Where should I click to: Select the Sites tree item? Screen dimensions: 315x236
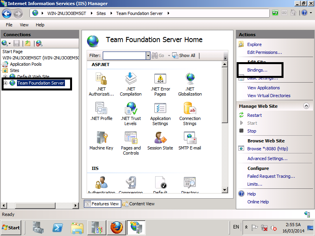click(x=15, y=70)
